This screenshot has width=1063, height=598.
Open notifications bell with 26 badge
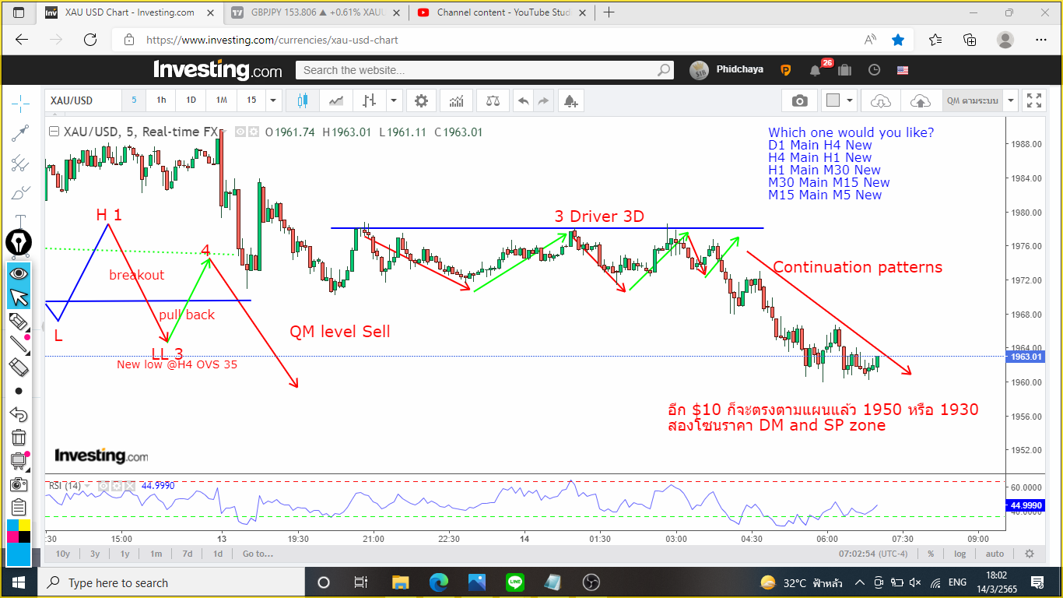[816, 70]
